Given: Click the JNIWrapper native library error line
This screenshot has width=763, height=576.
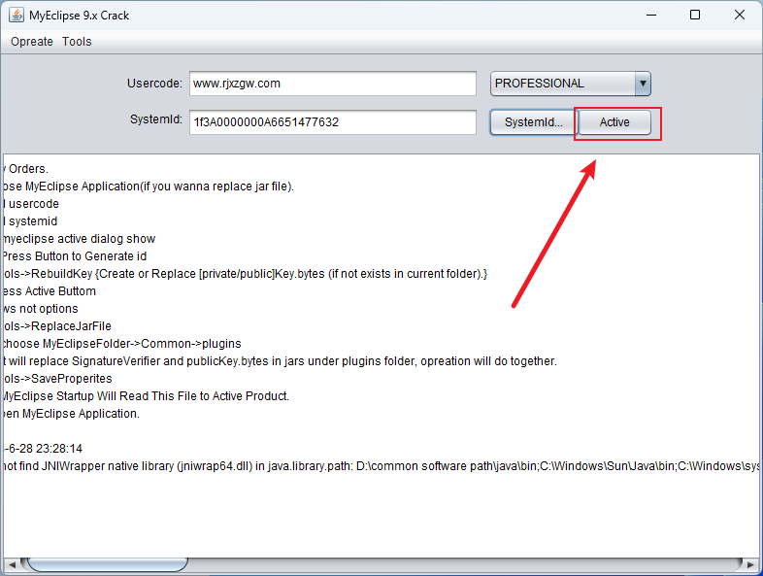Looking at the screenshot, I should [381, 466].
